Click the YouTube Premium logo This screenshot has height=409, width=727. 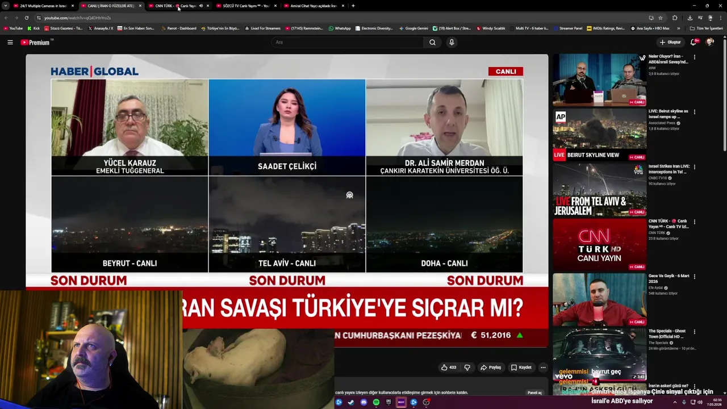(36, 42)
